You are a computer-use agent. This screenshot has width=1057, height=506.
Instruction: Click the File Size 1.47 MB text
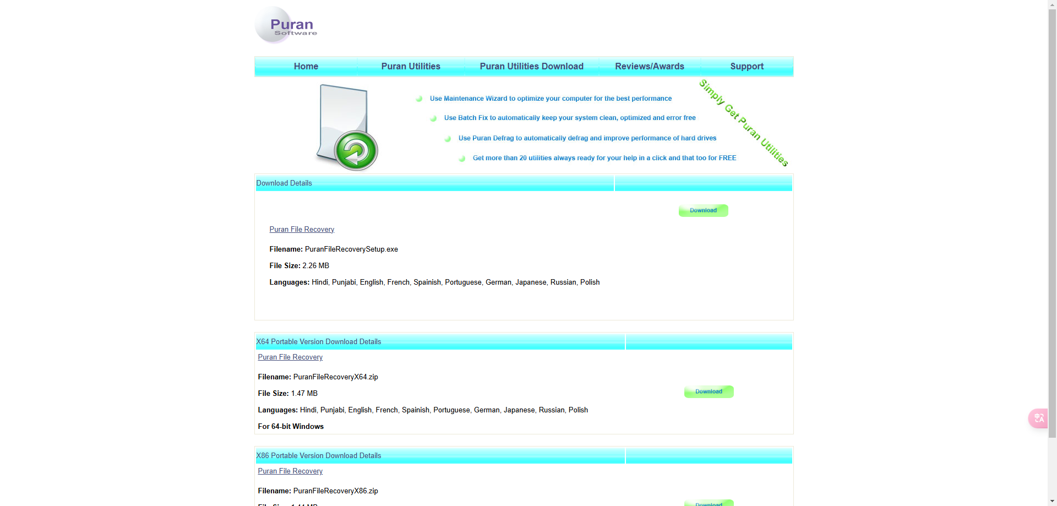[287, 394]
